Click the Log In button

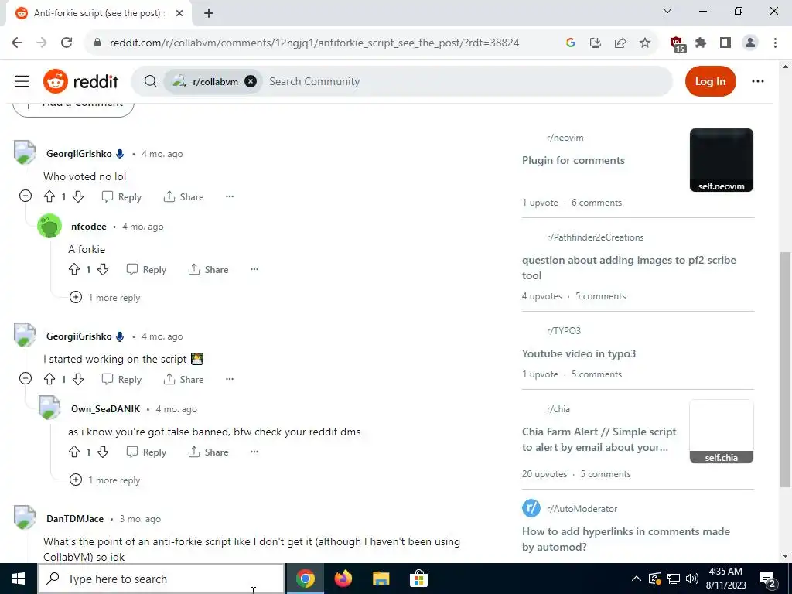click(710, 81)
